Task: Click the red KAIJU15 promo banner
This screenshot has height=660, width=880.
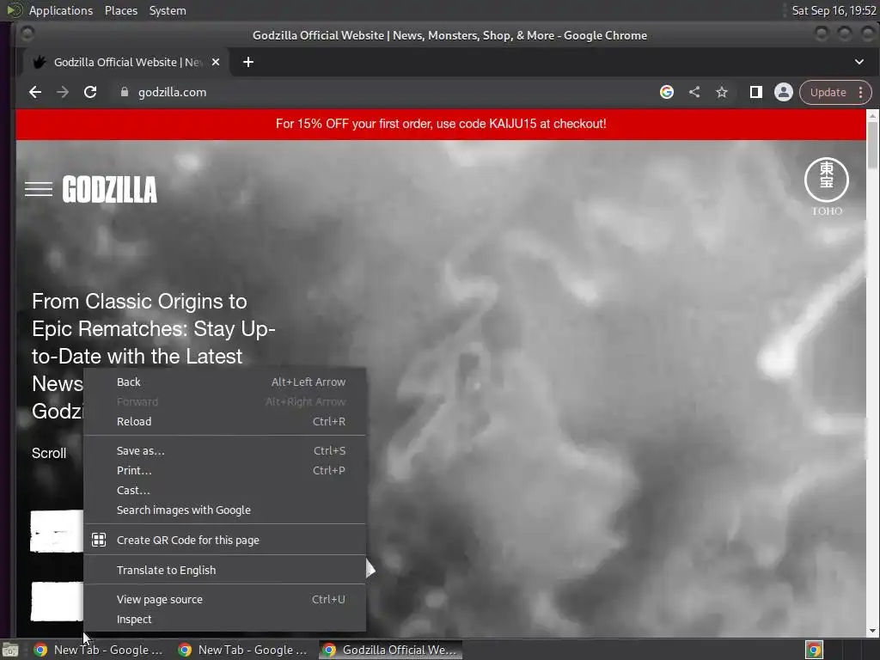Action: 441,124
